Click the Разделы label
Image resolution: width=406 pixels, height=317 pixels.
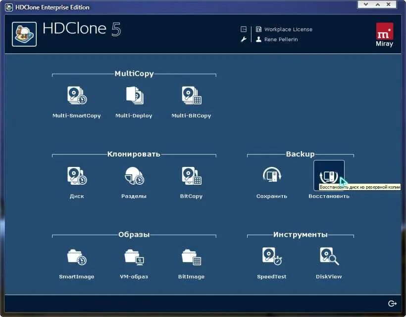[134, 196]
